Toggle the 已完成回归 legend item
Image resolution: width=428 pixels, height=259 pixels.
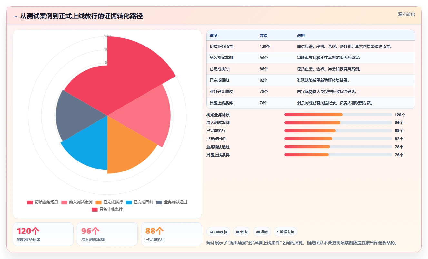(139, 202)
